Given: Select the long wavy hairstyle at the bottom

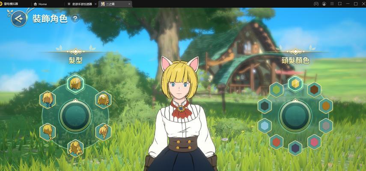Looking at the screenshot, I should (x=76, y=148).
